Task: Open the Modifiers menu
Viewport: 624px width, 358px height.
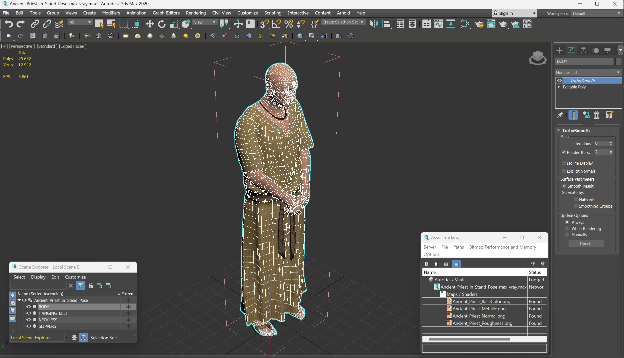Action: click(x=111, y=13)
